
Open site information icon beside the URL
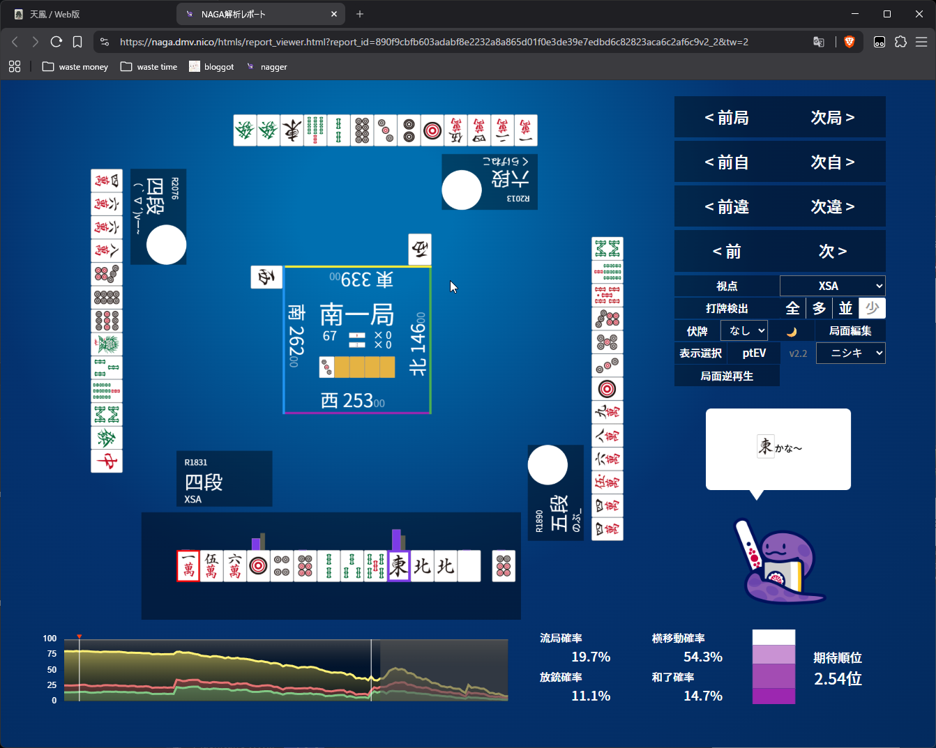click(x=105, y=42)
